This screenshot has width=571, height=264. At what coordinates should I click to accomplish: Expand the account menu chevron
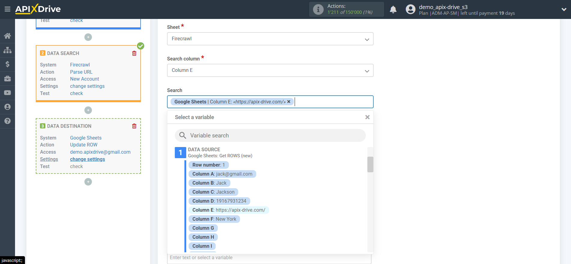564,9
